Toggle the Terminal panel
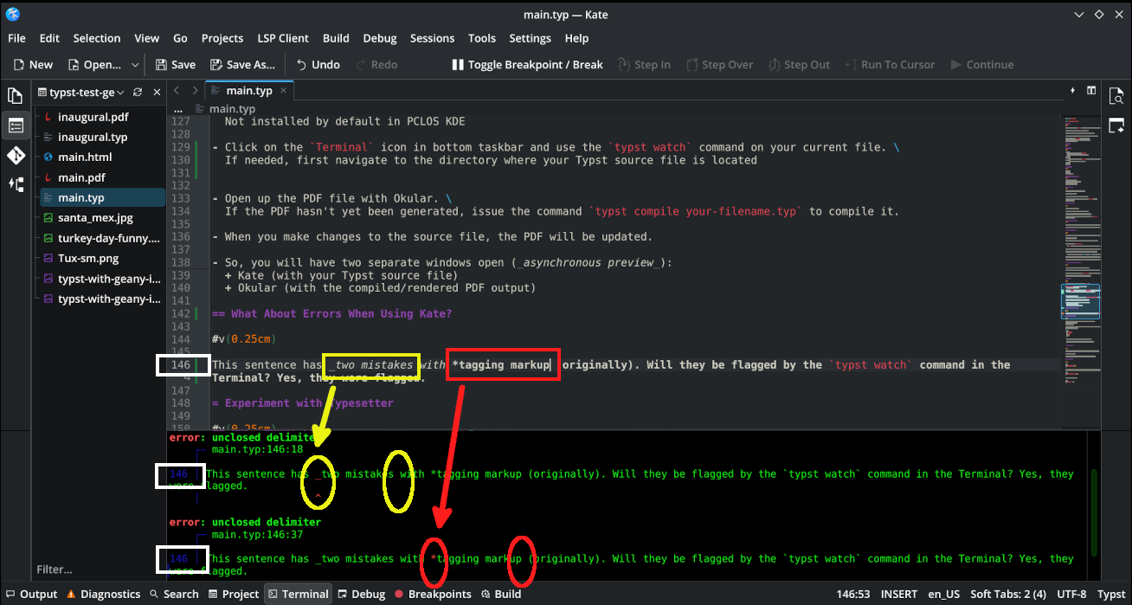 (299, 594)
